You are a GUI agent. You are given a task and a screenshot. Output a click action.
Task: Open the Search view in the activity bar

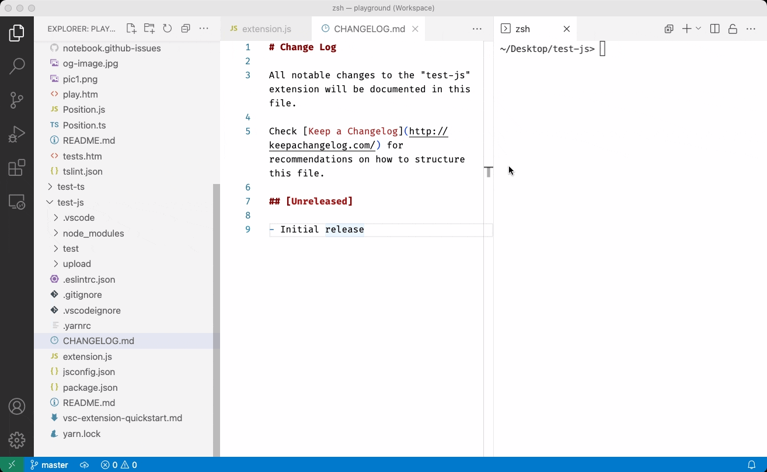[17, 66]
